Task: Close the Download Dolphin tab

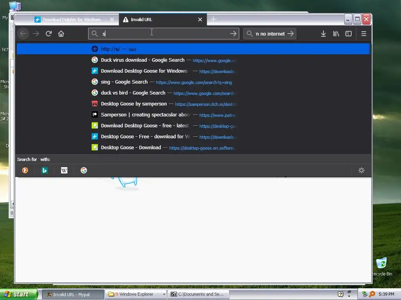Action: click(x=112, y=20)
